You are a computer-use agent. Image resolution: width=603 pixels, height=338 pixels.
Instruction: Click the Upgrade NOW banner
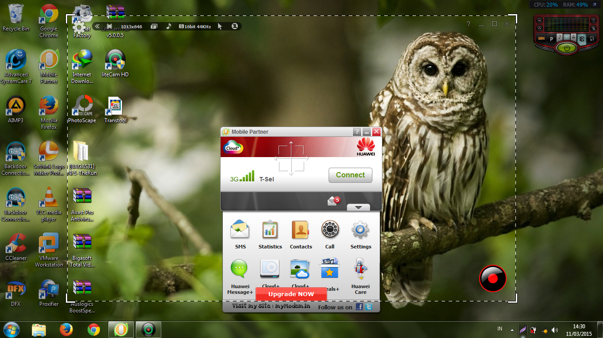click(291, 294)
